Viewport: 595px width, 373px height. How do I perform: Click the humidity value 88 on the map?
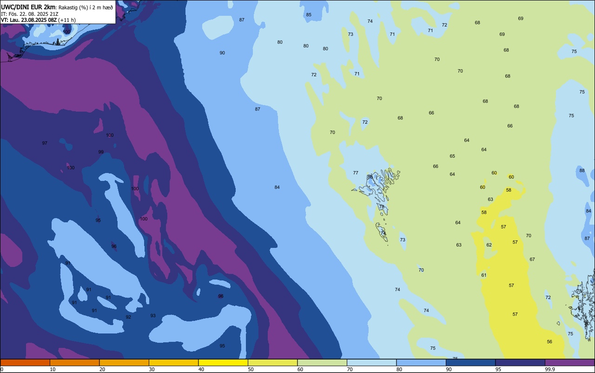tap(582, 171)
